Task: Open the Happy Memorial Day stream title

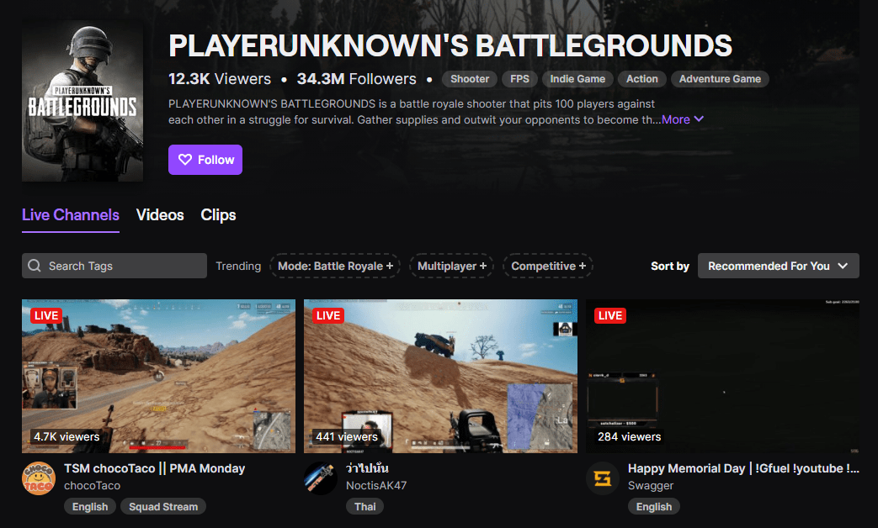Action: [743, 468]
